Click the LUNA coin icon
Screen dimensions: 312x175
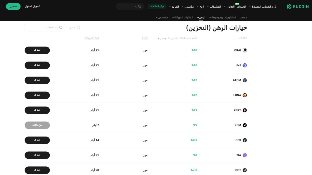point(245,95)
